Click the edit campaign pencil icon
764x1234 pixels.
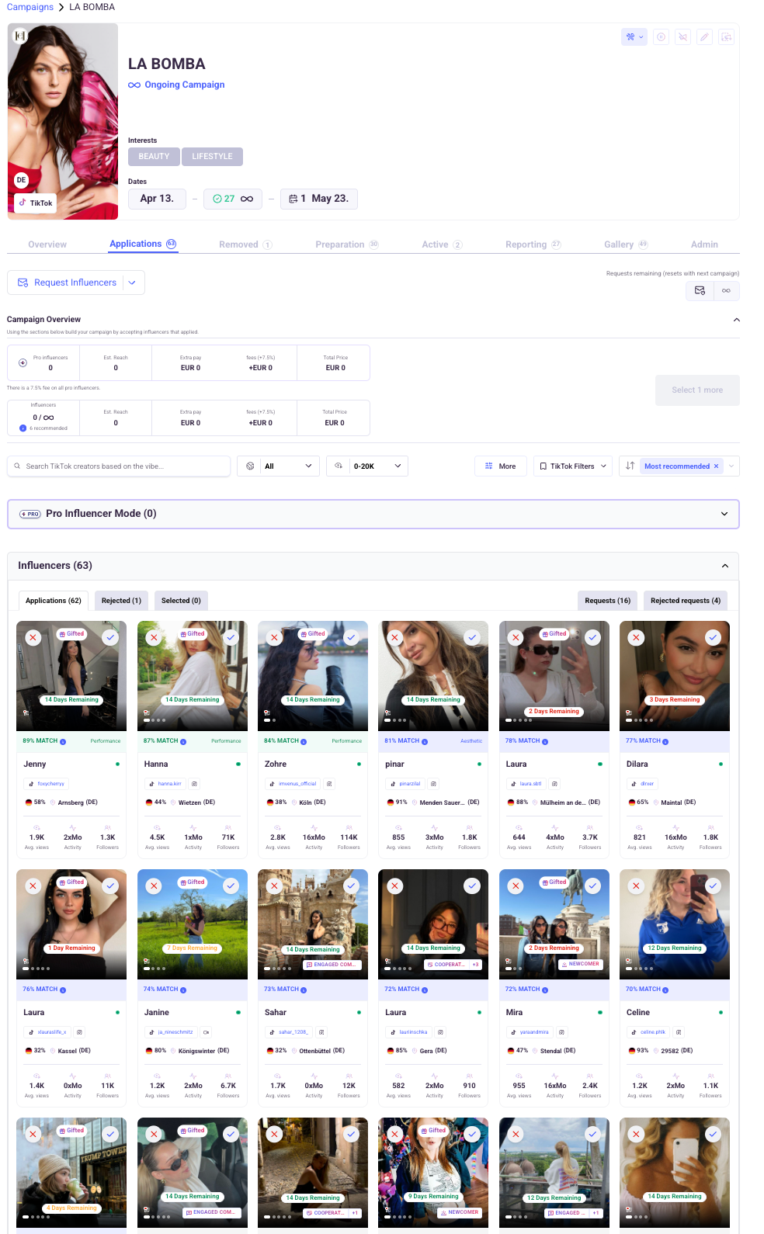point(704,36)
